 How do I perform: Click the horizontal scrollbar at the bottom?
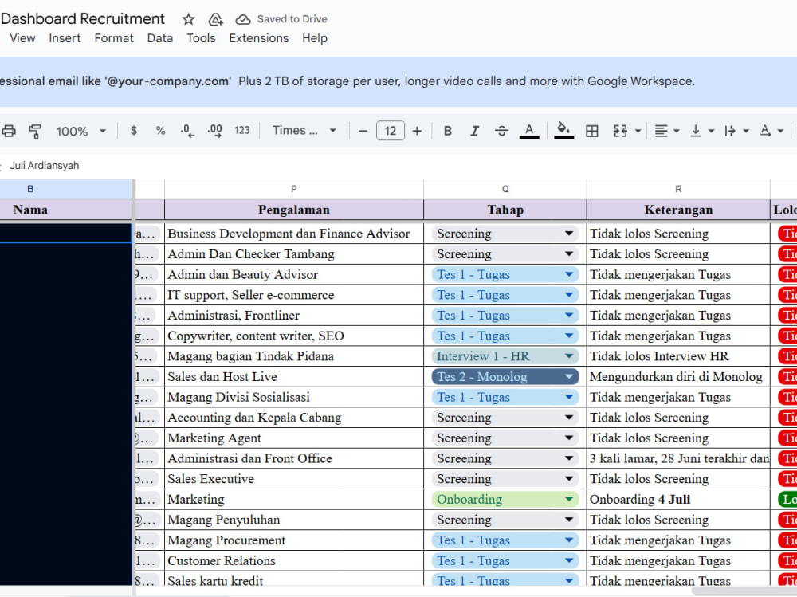tap(744, 591)
